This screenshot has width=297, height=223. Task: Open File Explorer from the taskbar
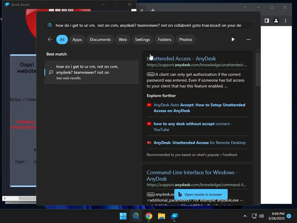click(x=162, y=216)
